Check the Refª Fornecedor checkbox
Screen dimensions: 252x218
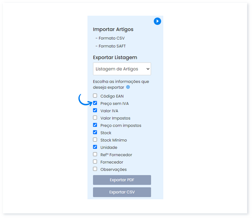tap(95, 154)
